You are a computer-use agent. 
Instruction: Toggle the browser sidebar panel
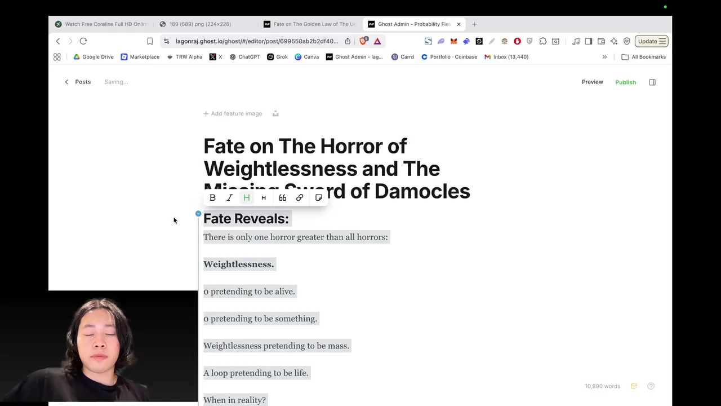pyautogui.click(x=589, y=41)
